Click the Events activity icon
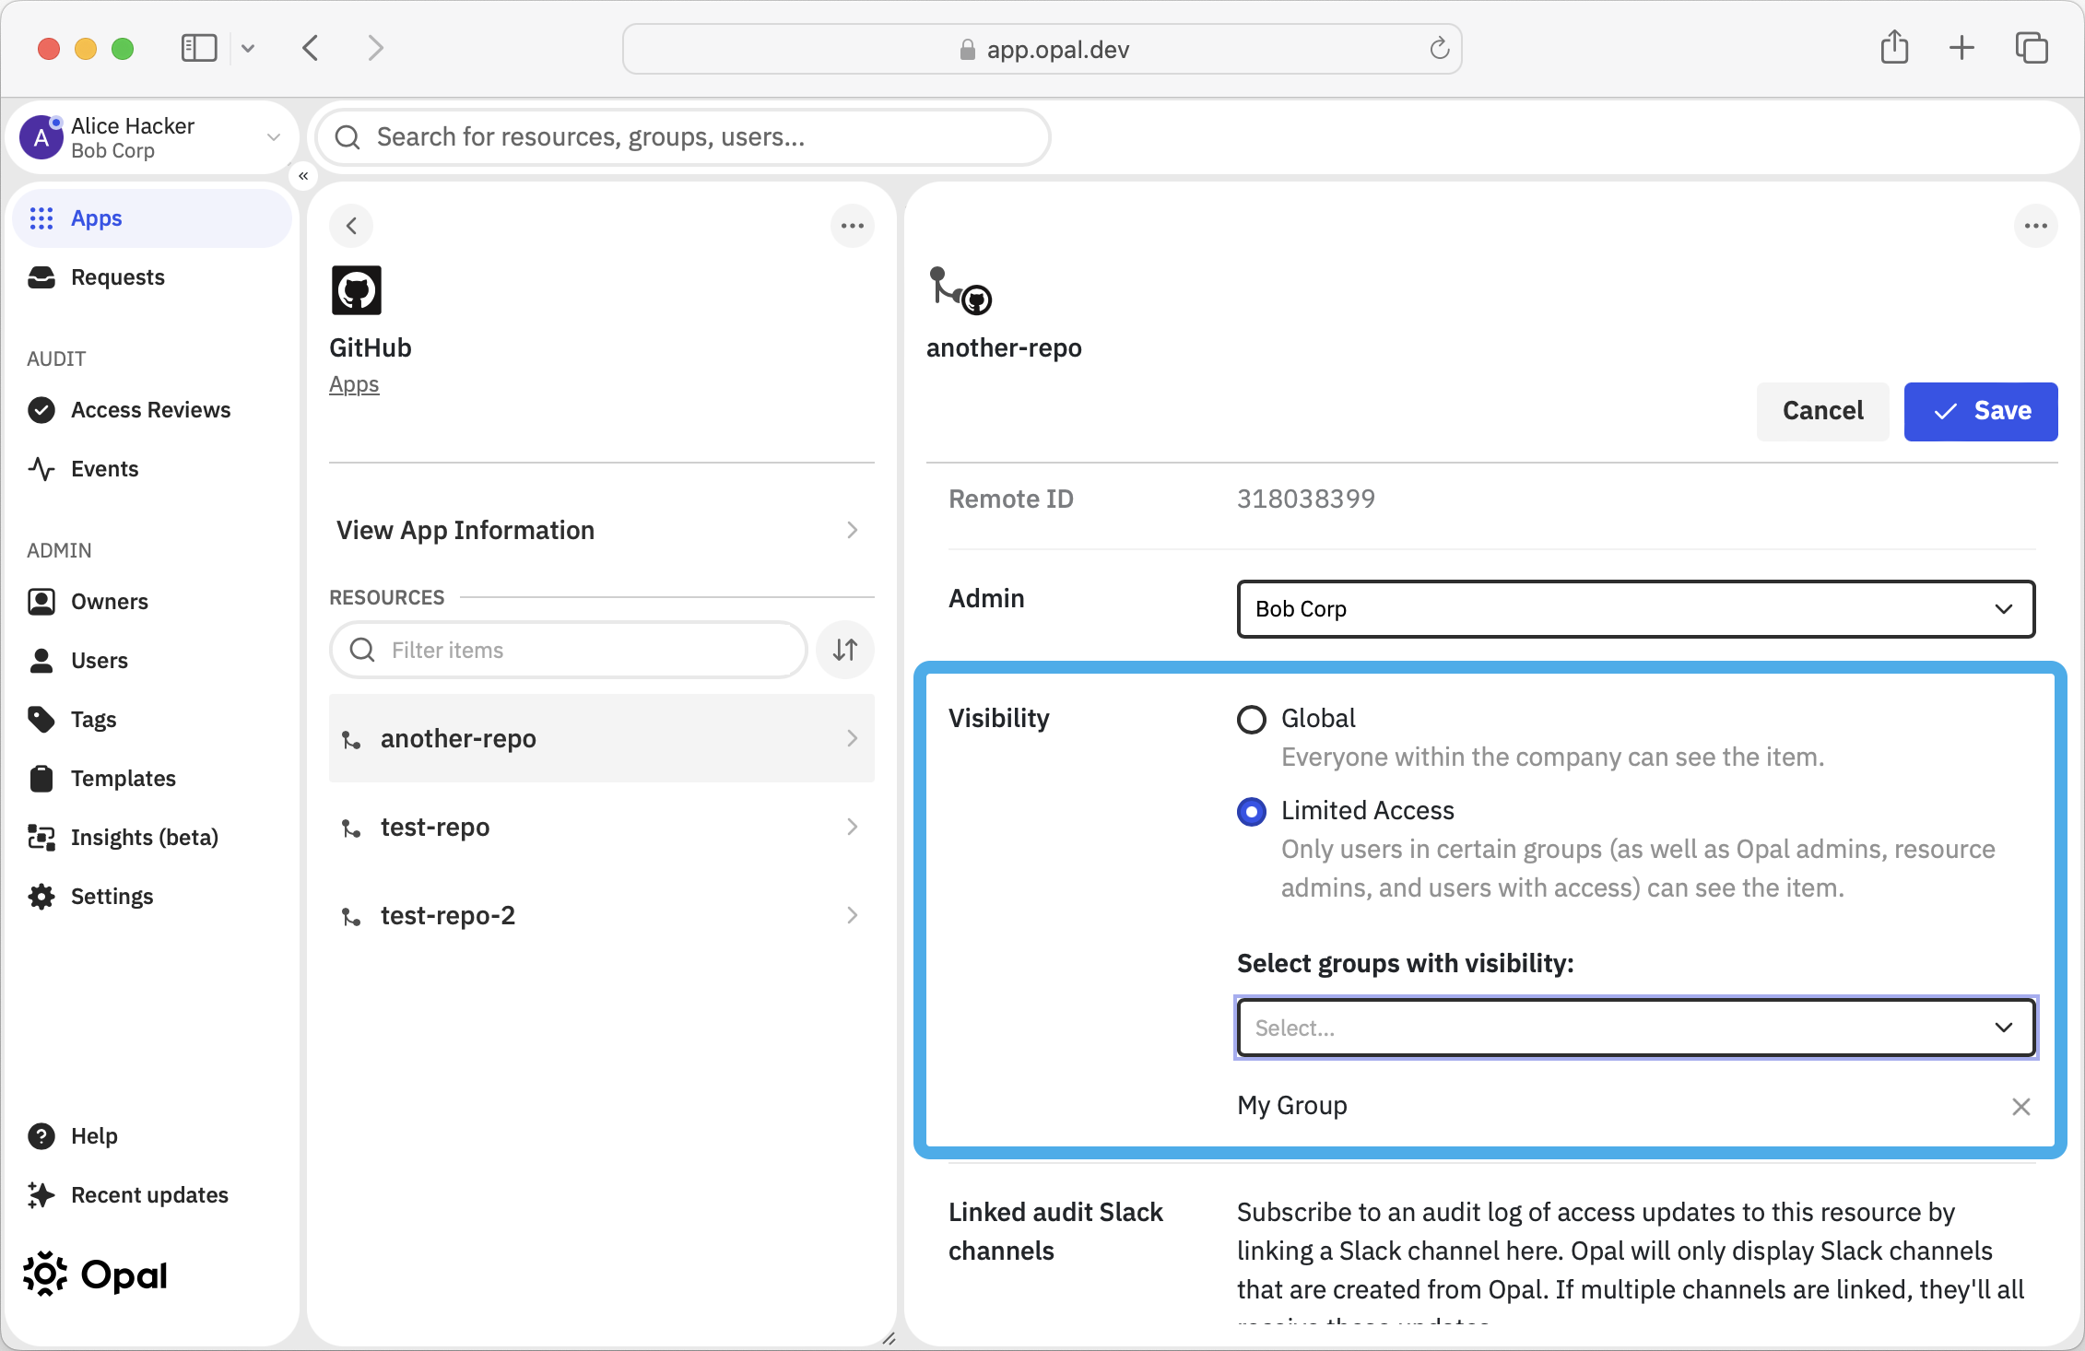The width and height of the screenshot is (2085, 1351). (x=41, y=469)
